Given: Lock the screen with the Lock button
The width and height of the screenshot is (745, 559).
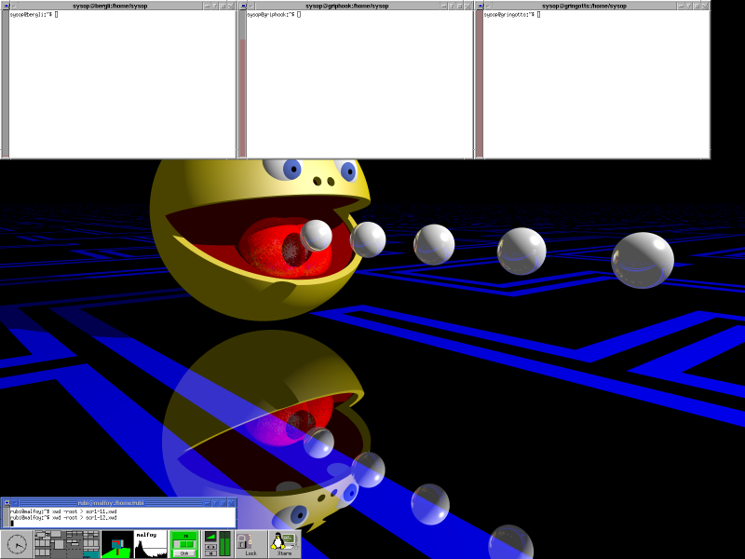Looking at the screenshot, I should (251, 545).
